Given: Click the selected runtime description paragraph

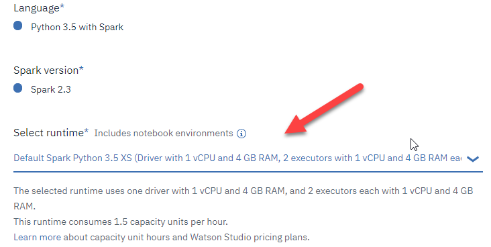Looking at the screenshot, I should tap(243, 199).
